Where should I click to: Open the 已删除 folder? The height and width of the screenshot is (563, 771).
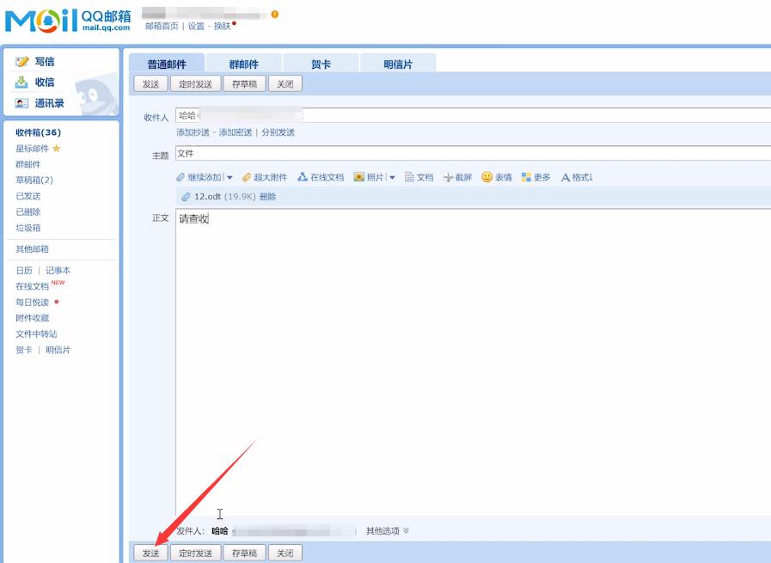click(28, 212)
